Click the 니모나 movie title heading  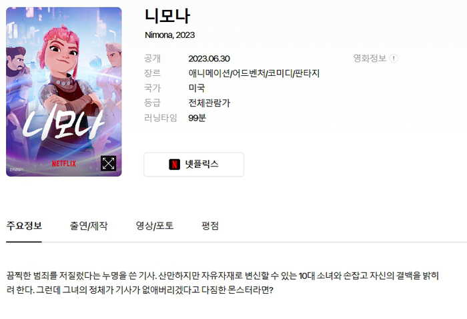(x=167, y=16)
